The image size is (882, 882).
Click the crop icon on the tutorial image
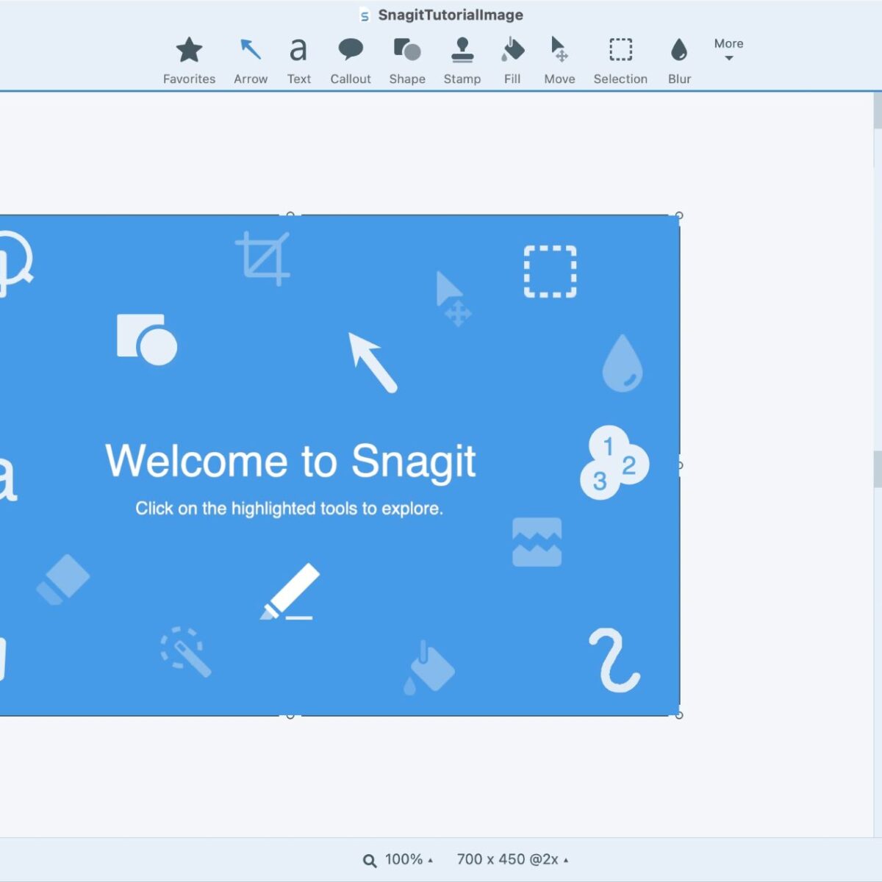[263, 258]
